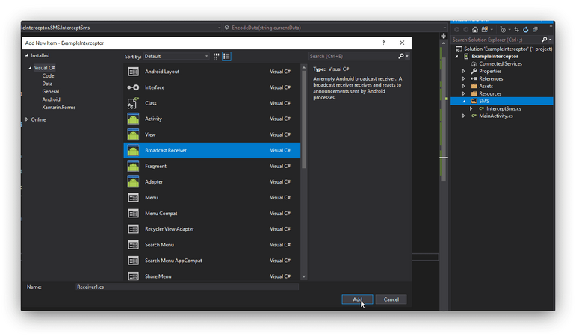Select the Share Menu template icon
The image size is (576, 336).
click(133, 276)
